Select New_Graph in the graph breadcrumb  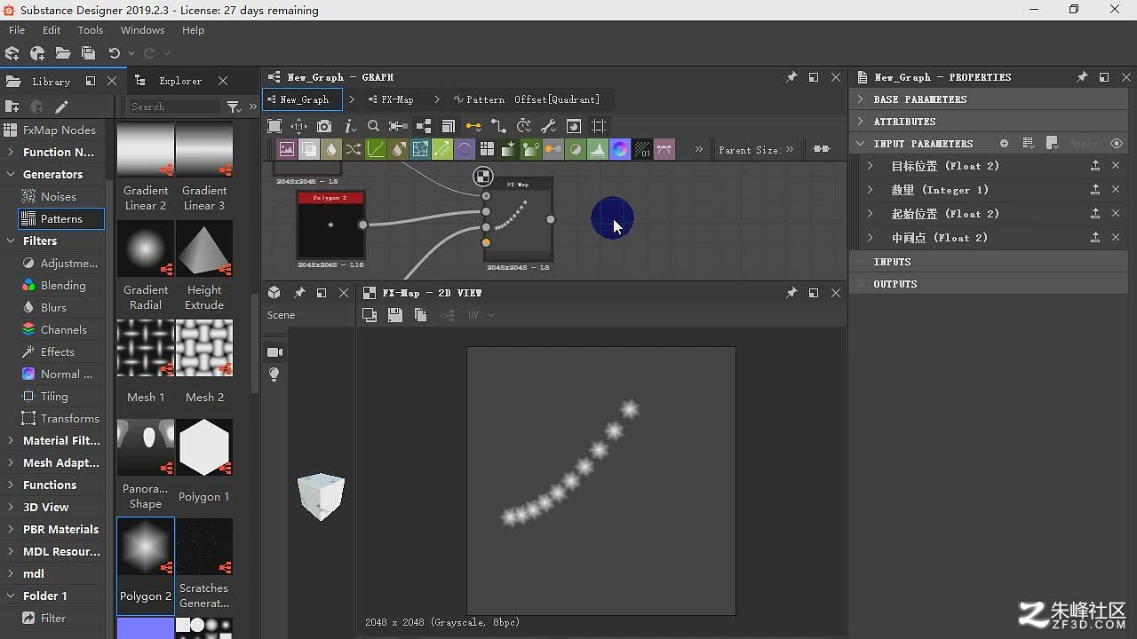302,99
